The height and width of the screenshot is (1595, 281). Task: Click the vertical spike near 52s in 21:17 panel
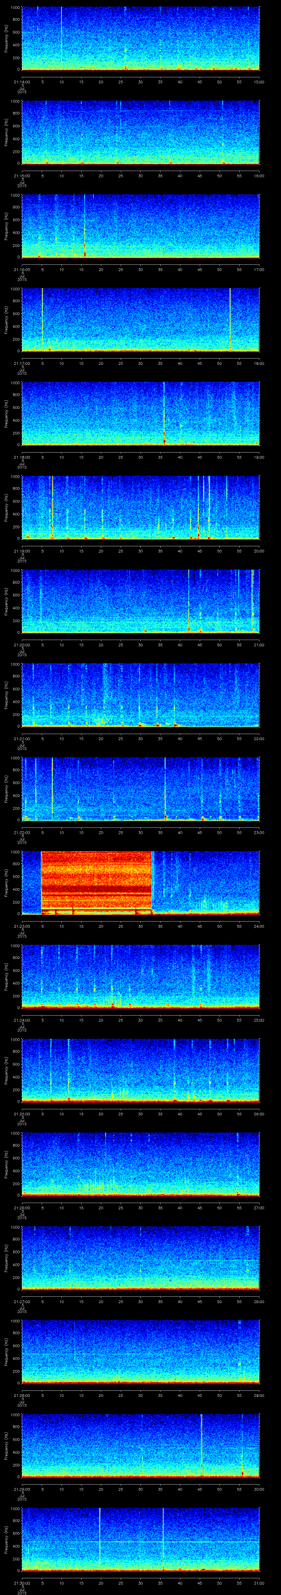(230, 319)
